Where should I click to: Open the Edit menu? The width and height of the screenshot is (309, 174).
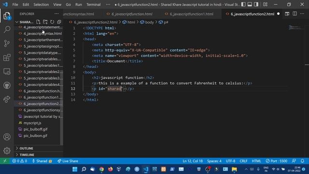(26, 4)
